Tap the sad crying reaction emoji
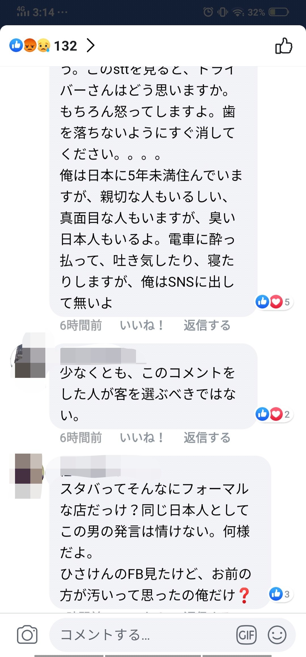 click(x=44, y=45)
